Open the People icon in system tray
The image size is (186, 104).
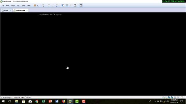[150, 101]
